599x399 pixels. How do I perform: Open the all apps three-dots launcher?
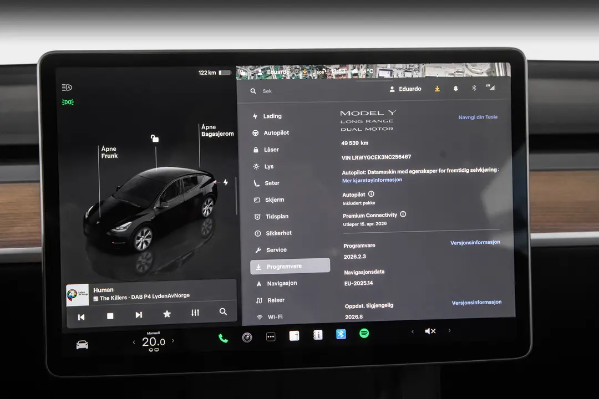point(271,337)
